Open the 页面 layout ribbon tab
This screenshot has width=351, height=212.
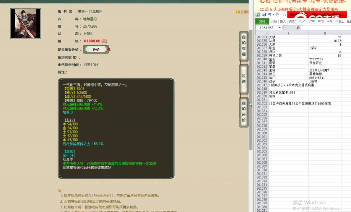[x=292, y=21]
